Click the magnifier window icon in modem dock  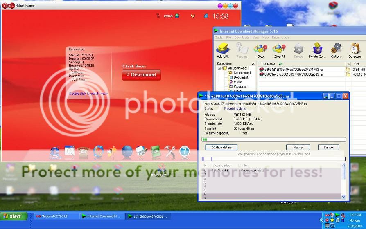point(69,152)
